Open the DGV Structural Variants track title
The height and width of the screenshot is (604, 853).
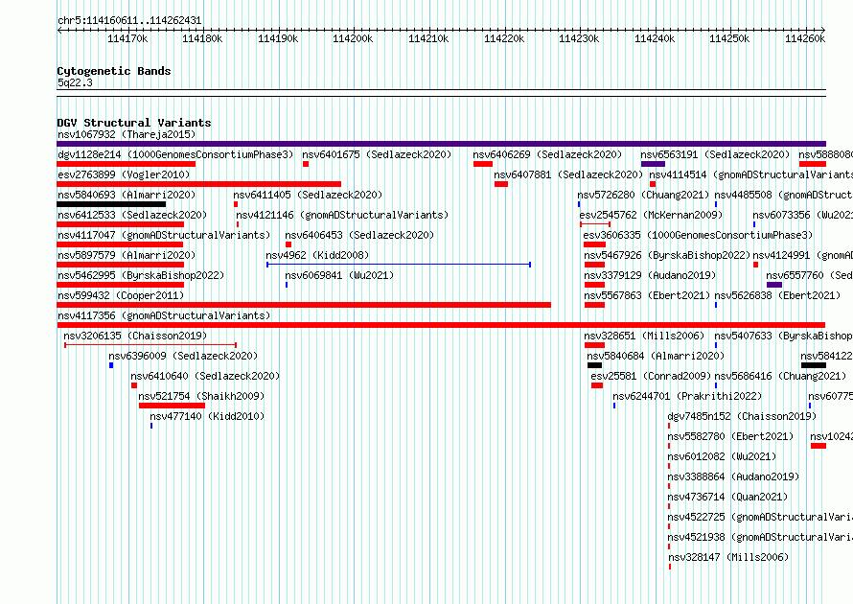[134, 123]
